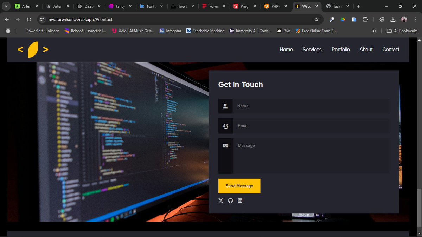
Task: Open the browser Downloads icon
Action: (x=393, y=19)
